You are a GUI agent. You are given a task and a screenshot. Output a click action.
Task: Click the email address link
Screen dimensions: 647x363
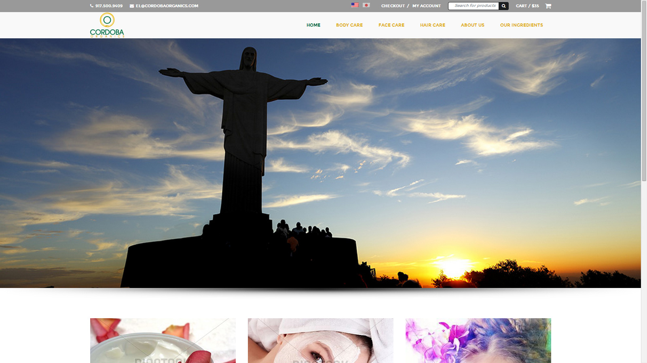[x=167, y=6]
